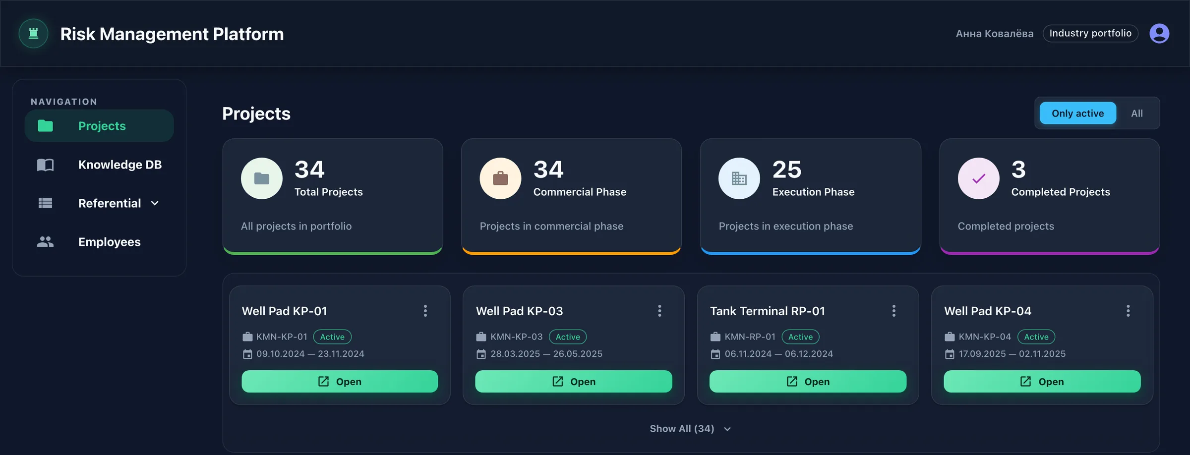Click the Completed Projects checkmark icon
Viewport: 1190px width, 455px height.
click(x=978, y=178)
